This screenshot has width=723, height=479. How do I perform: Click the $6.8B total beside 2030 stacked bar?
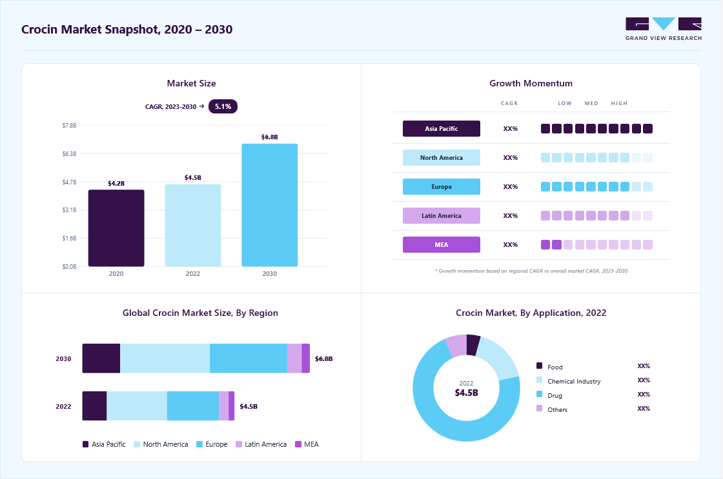[323, 358]
